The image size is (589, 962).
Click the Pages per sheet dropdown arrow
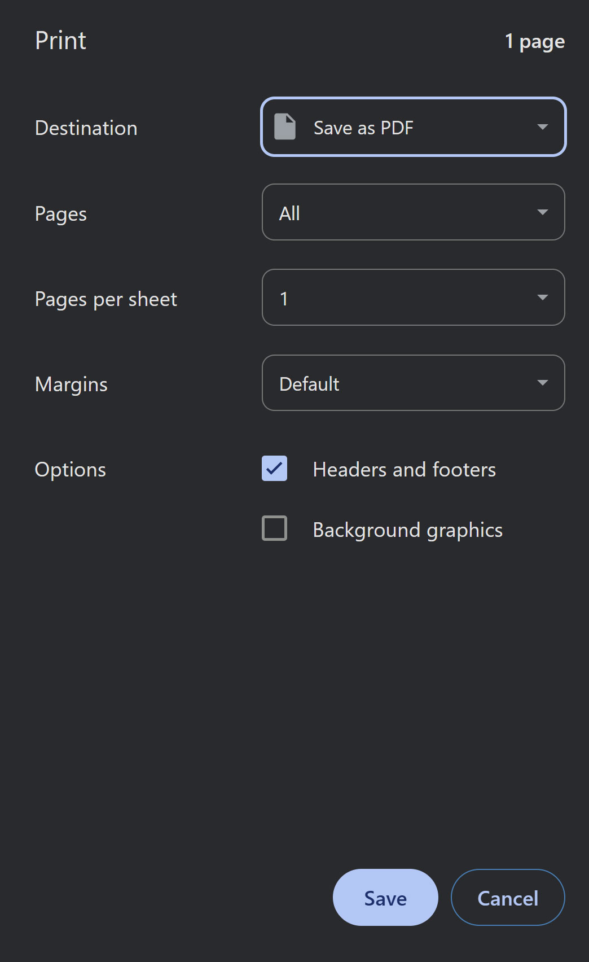tap(542, 298)
